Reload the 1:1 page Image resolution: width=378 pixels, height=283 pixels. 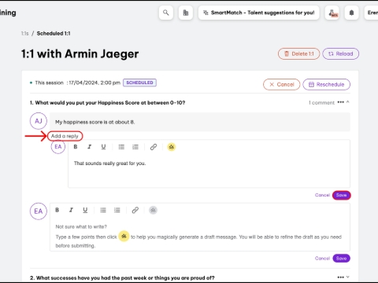pyautogui.click(x=341, y=53)
